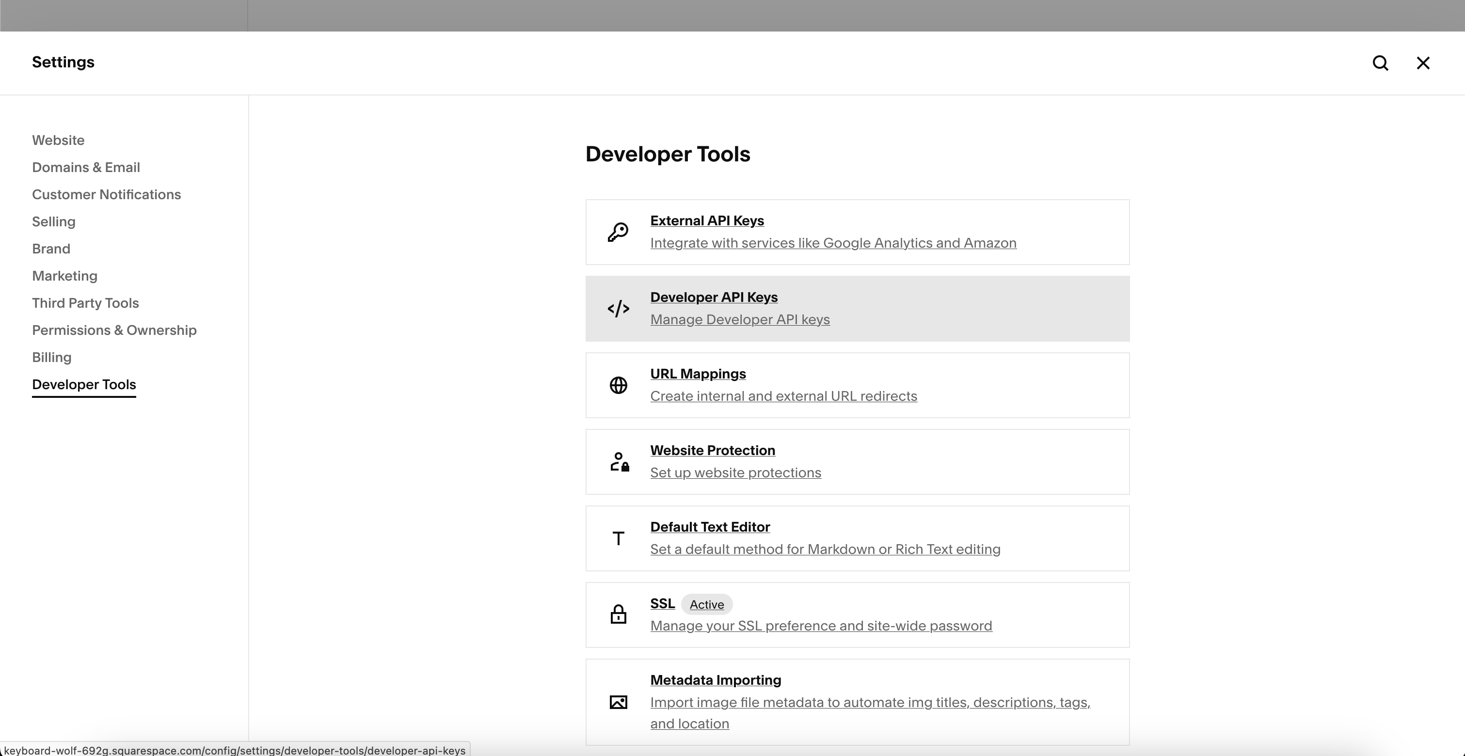
Task: Open the Website Protection link
Action: point(713,451)
